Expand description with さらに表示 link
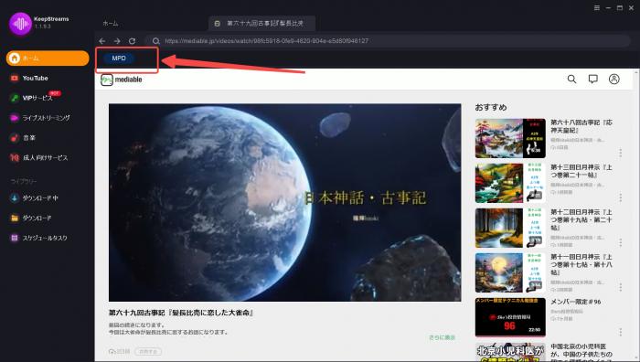The image size is (640, 362). [442, 338]
